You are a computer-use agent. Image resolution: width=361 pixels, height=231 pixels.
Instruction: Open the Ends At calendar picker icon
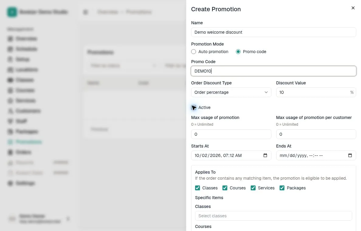(350, 155)
